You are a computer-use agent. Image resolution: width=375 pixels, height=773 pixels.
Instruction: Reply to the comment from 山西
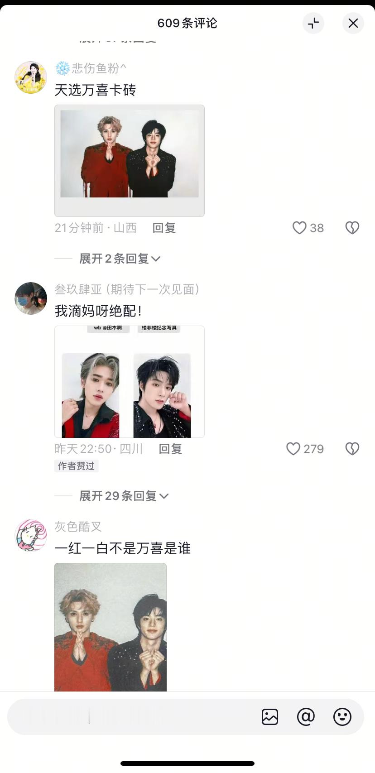tap(164, 228)
